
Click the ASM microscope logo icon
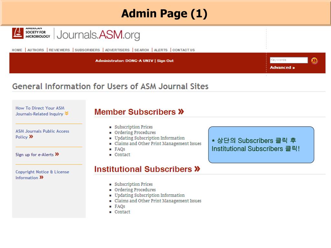coord(18,33)
